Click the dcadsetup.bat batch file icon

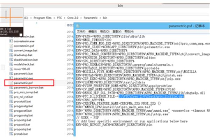click(x=11, y=55)
